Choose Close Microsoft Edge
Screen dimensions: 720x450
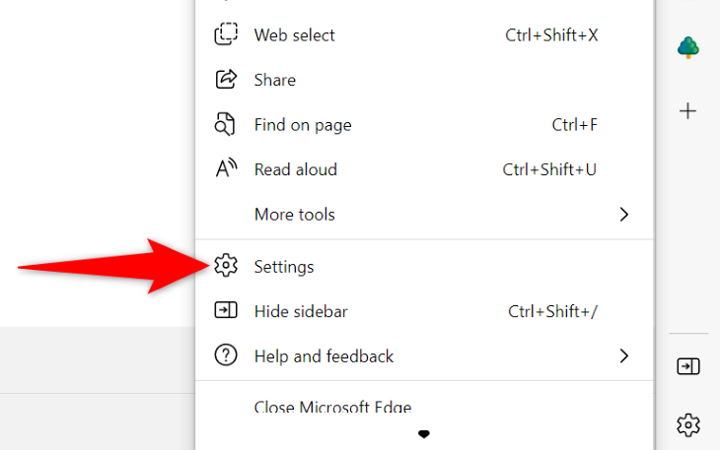(x=332, y=407)
